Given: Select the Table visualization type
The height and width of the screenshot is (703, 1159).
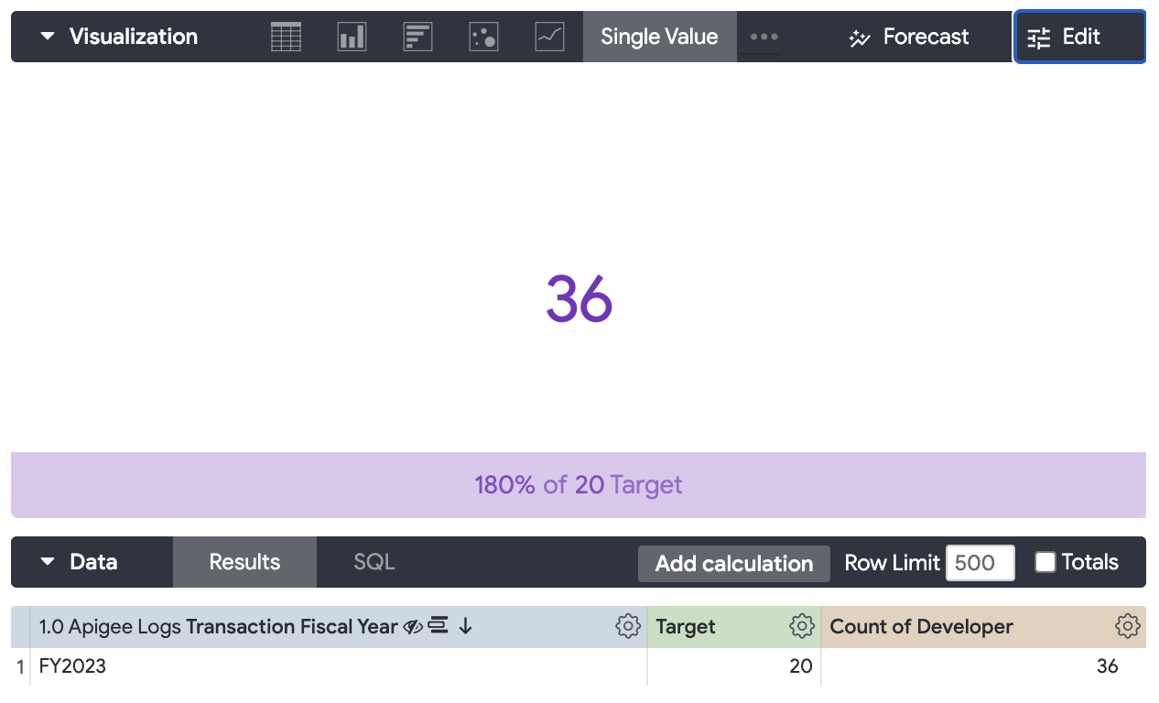Looking at the screenshot, I should [285, 36].
